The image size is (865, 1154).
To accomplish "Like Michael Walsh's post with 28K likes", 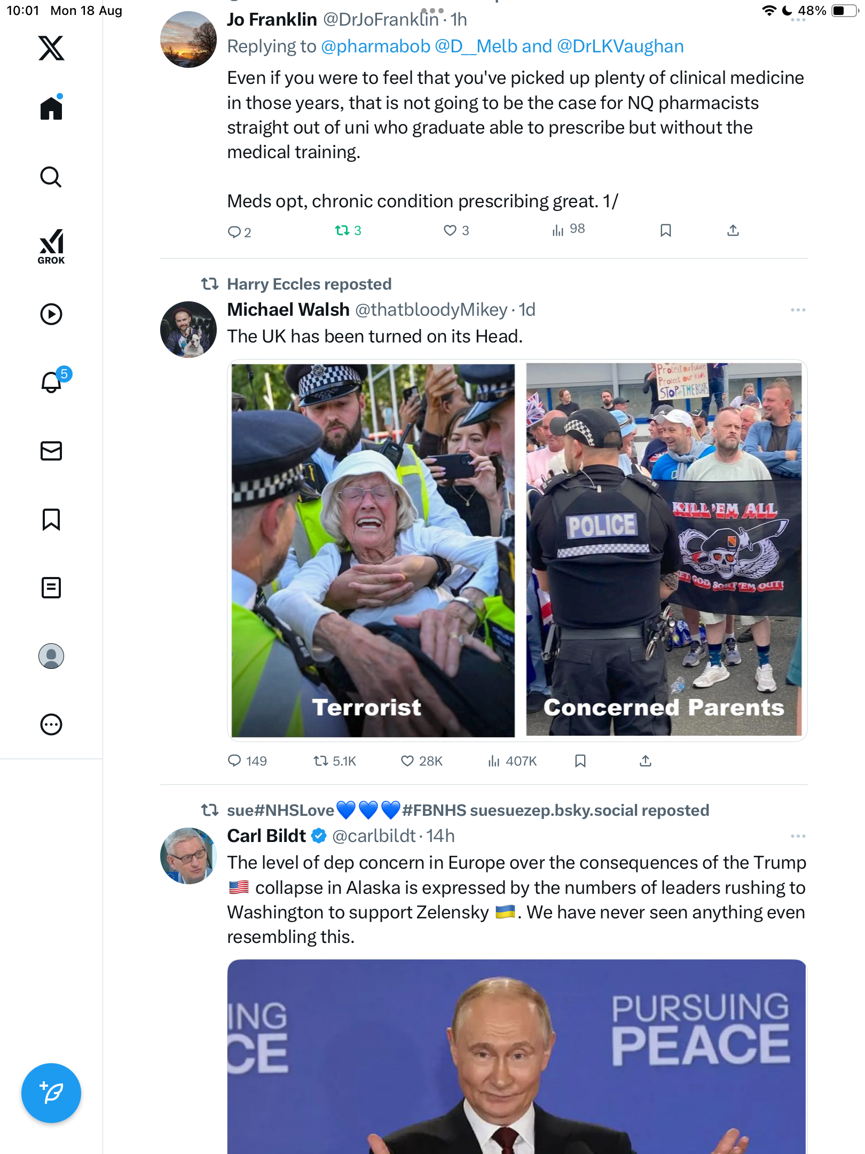I will [422, 761].
